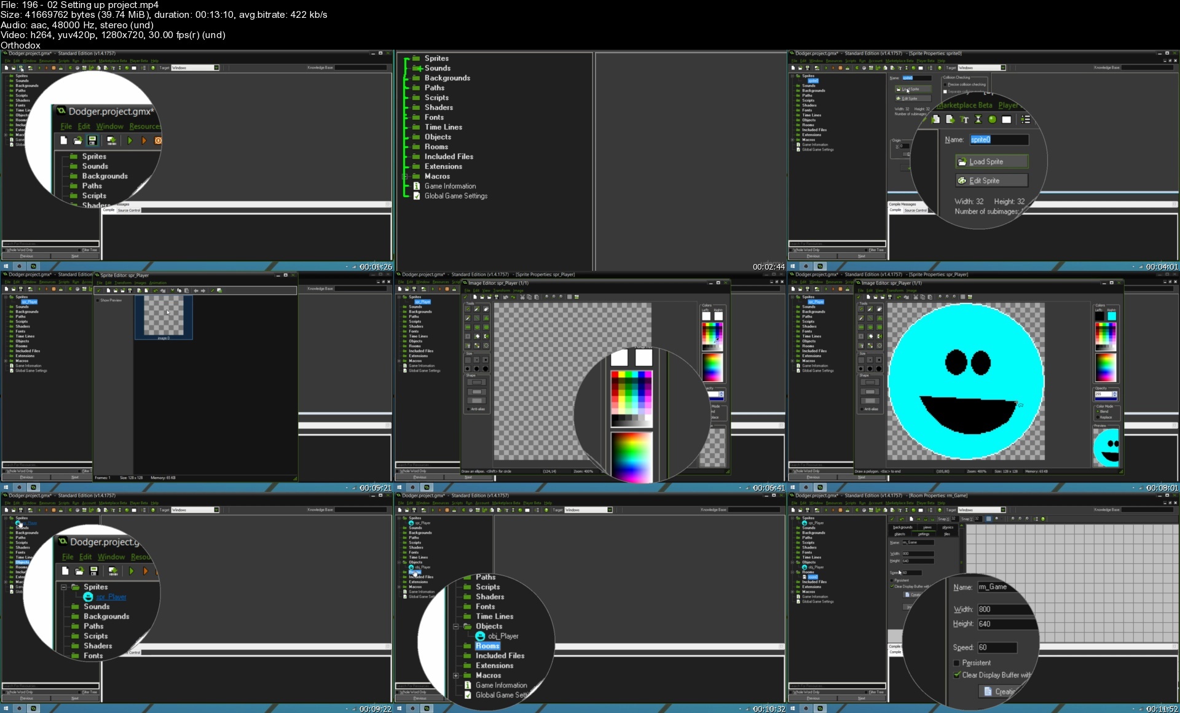
Task: Click magnified white room icon in 00:04:01 frame
Action: coord(1006,119)
